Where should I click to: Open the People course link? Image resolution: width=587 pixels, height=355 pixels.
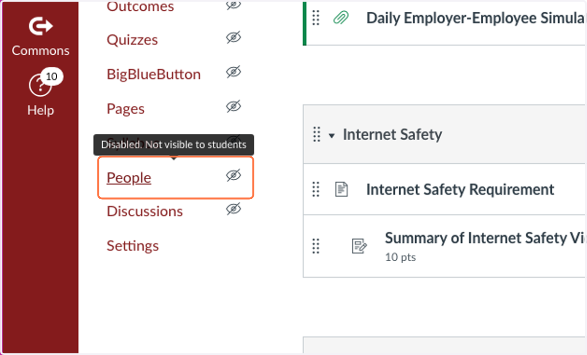pos(129,178)
